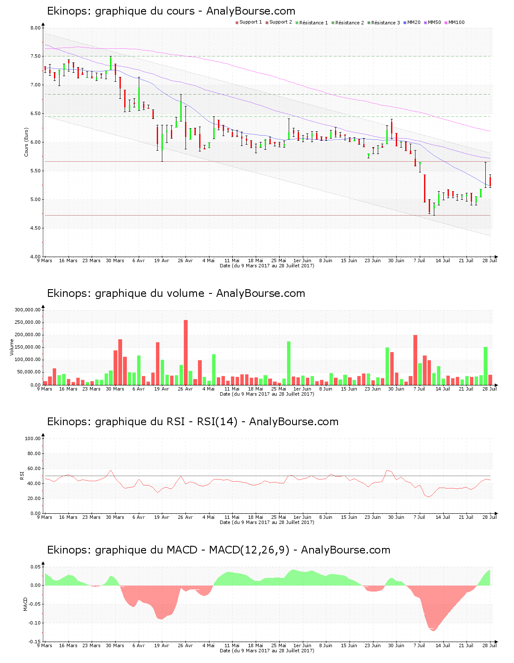This screenshot has width=514, height=663.
Task: Click the 50,000.00 volume axis value
Action: click(x=29, y=373)
